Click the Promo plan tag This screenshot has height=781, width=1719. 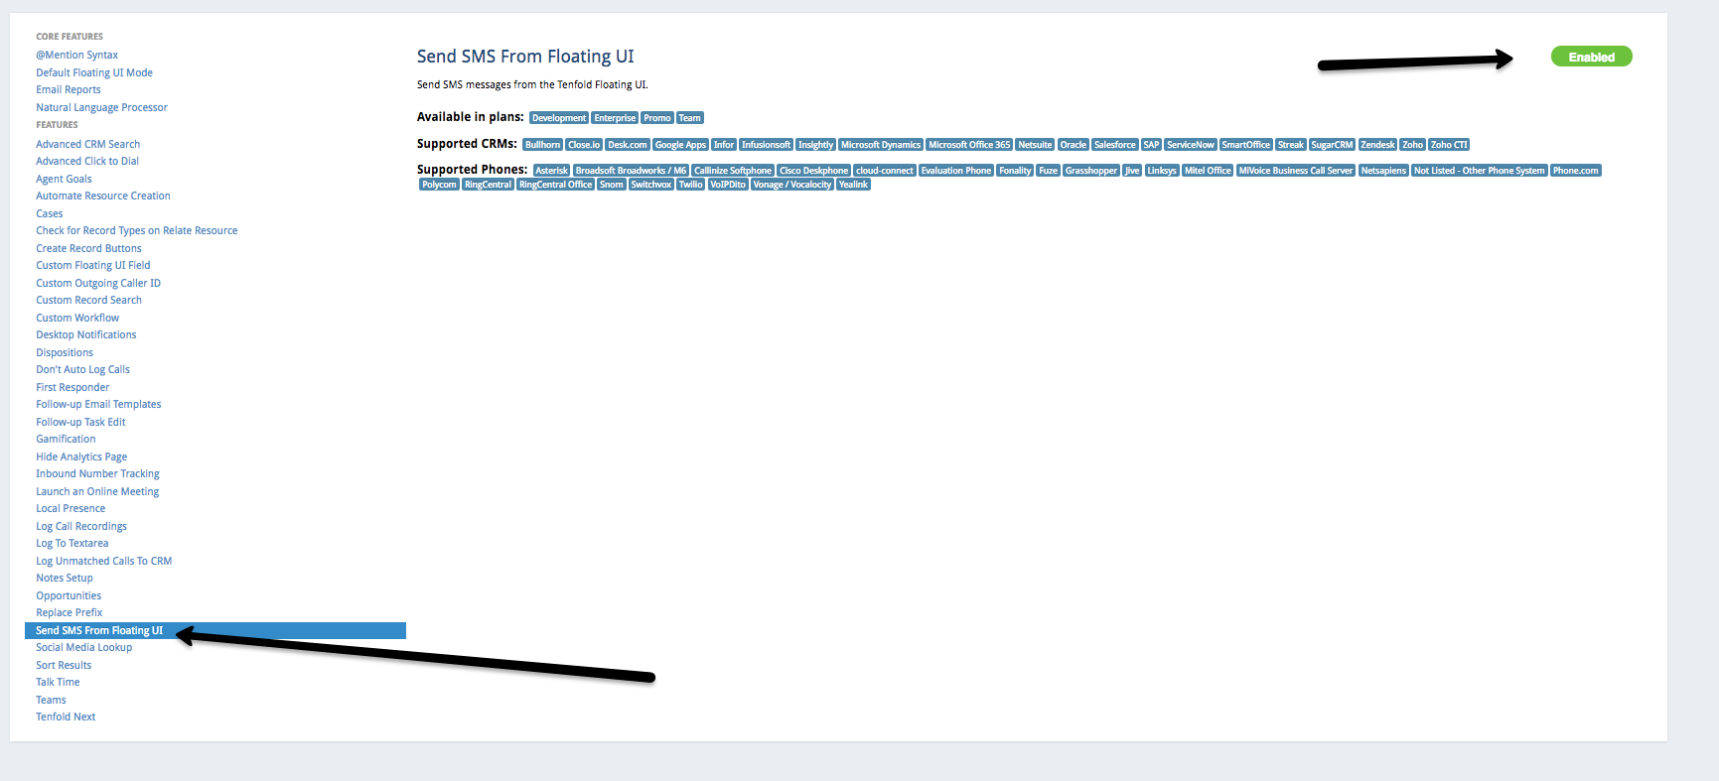click(657, 118)
